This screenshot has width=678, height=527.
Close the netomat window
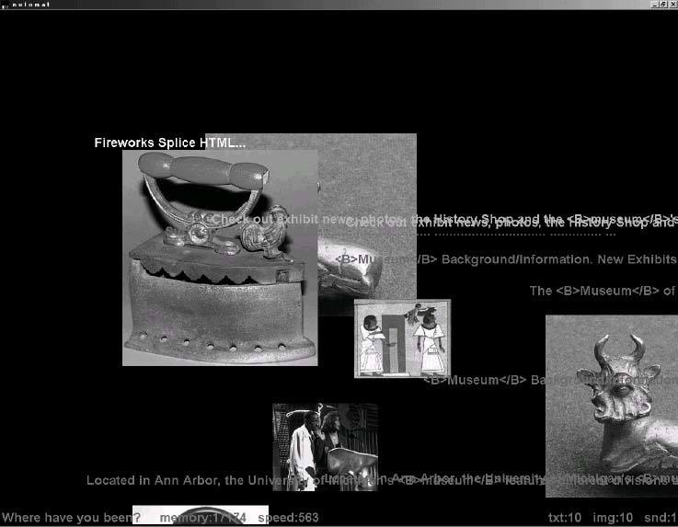[x=672, y=5]
